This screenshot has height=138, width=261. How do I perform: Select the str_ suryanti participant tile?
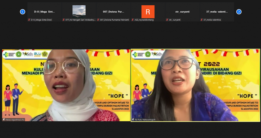(x=182, y=12)
